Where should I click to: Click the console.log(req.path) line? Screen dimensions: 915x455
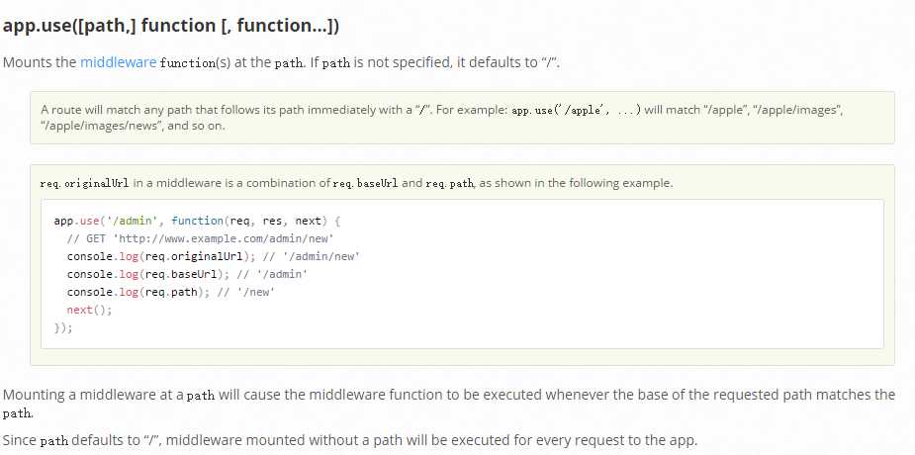pyautogui.click(x=171, y=292)
